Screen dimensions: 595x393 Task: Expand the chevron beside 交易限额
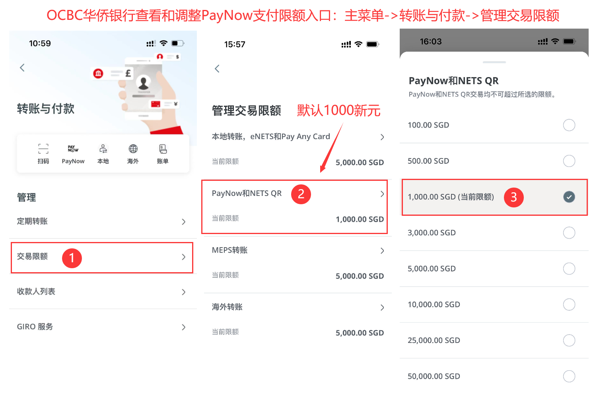click(x=184, y=257)
